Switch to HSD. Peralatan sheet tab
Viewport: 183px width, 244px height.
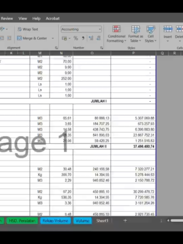(22, 221)
